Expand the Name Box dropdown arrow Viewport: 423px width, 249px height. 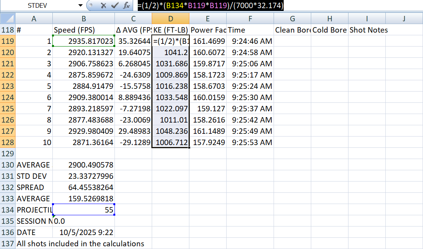pyautogui.click(x=80, y=5)
